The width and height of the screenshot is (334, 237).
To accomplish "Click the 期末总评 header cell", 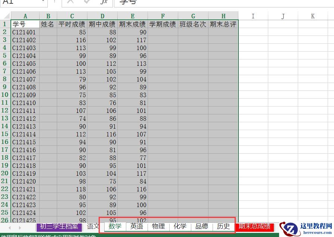I will click(x=223, y=24).
